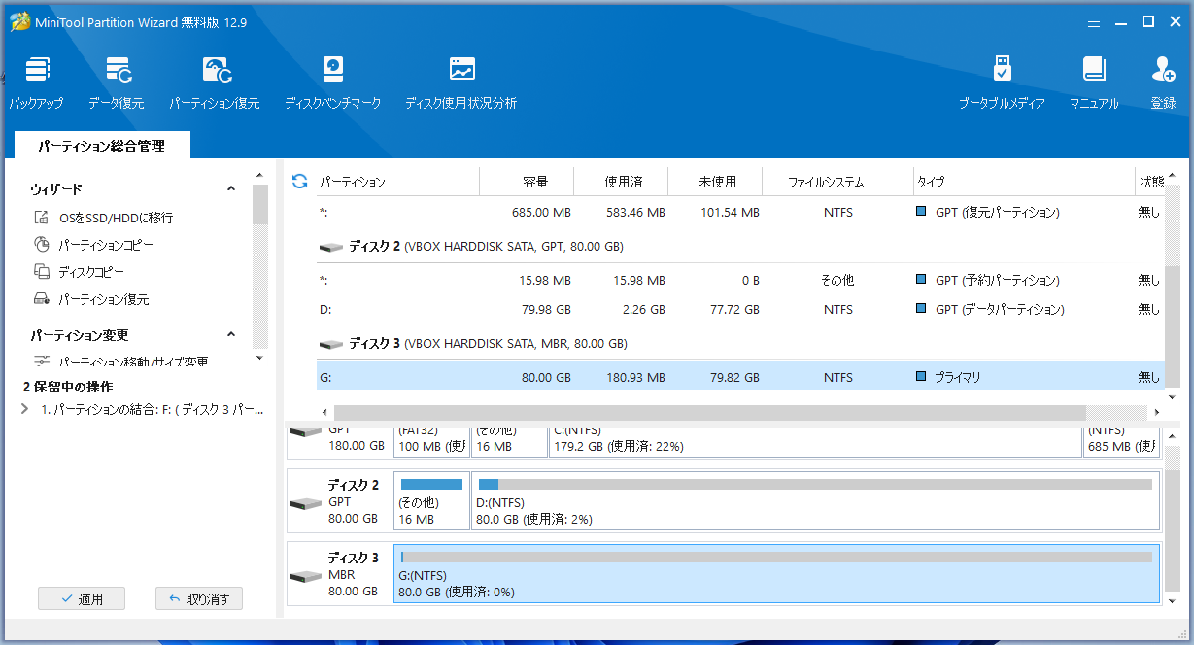This screenshot has height=645, width=1194.
Task: Click horizontal scrollbar right arrow
Action: coord(1156,412)
